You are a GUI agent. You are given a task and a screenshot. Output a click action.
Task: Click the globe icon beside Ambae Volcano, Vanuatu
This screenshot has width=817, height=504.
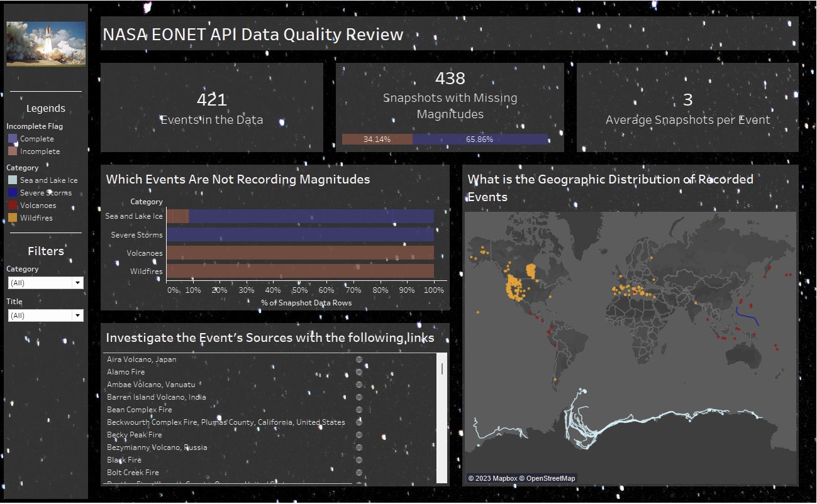(359, 385)
